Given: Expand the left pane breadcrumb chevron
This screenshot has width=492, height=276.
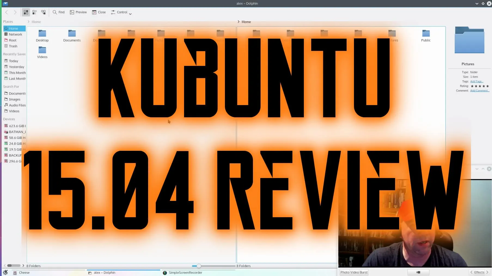Looking at the screenshot, I should pyautogui.click(x=28, y=22).
